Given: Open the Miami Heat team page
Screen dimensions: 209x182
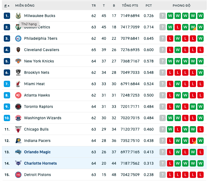Looking at the screenshot, I should [x=34, y=84].
